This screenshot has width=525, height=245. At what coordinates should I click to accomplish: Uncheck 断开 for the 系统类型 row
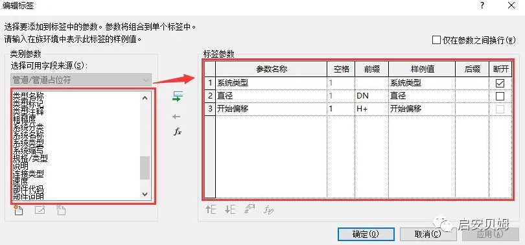pos(500,83)
